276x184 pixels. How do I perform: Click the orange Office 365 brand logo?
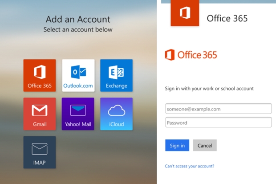point(191,55)
